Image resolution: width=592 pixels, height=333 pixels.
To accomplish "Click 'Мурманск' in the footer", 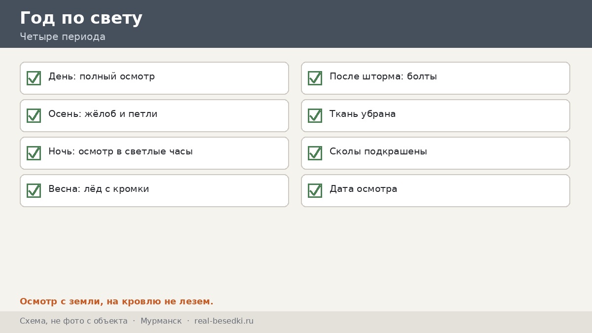I will pyautogui.click(x=161, y=321).
